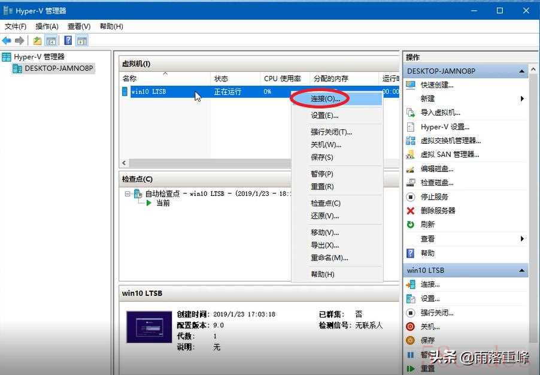
Task: Select DESKTOP-JAMNO8P in the left tree
Action: 58,68
